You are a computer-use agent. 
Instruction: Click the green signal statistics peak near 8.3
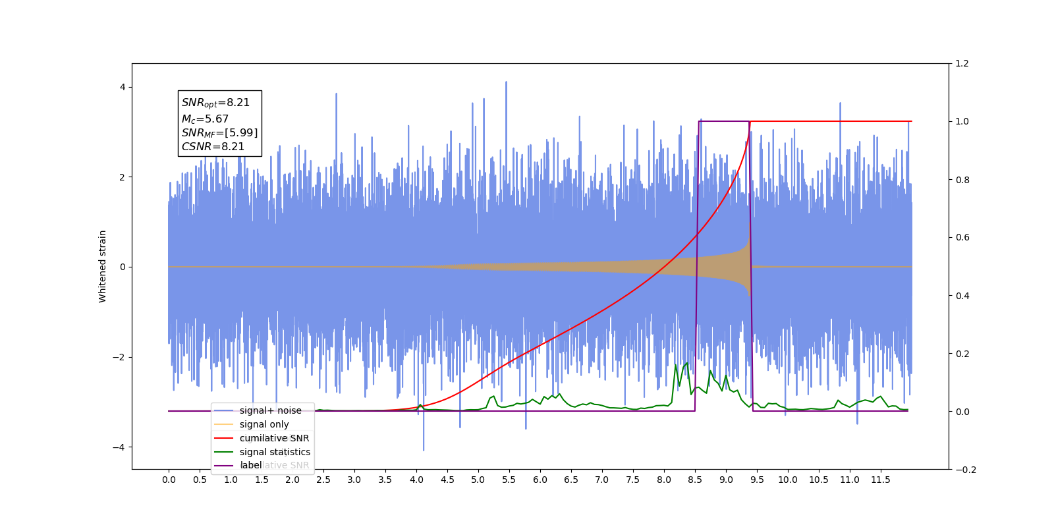click(x=687, y=363)
